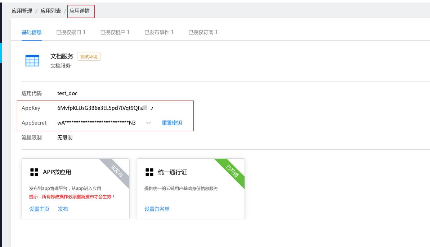Click 重置密钥 to reset secret
The height and width of the screenshot is (247, 430).
[x=172, y=123]
